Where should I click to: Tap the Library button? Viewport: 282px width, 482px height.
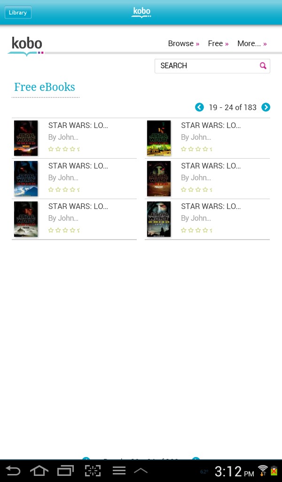[18, 13]
